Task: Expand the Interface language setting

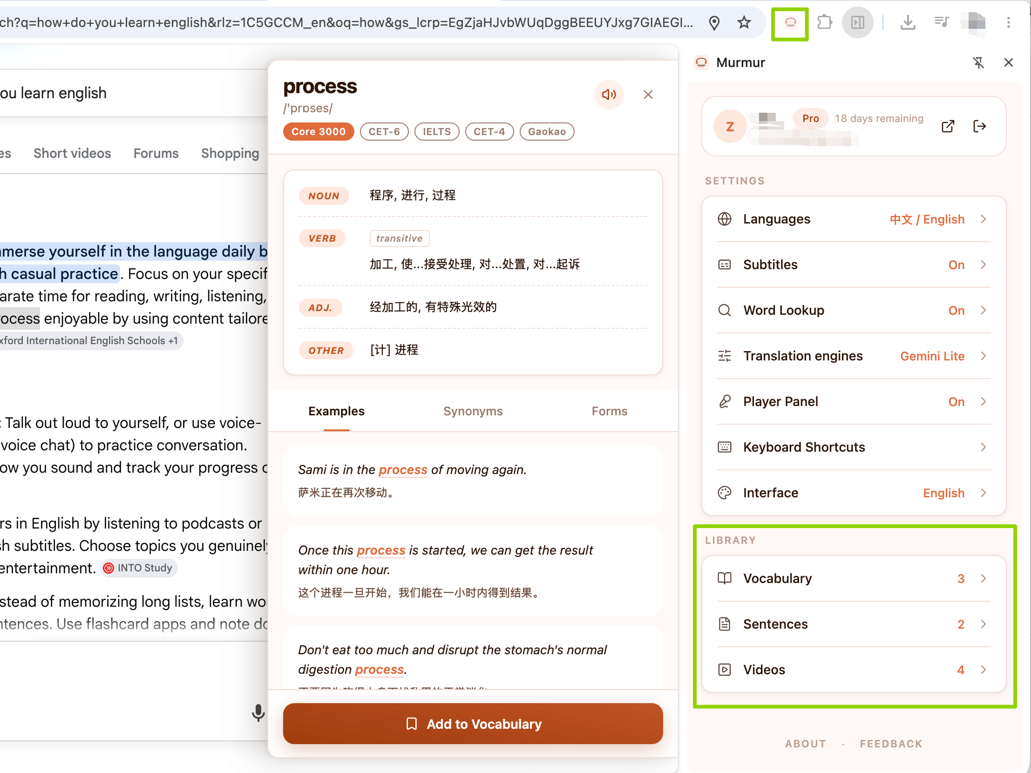Action: tap(854, 493)
